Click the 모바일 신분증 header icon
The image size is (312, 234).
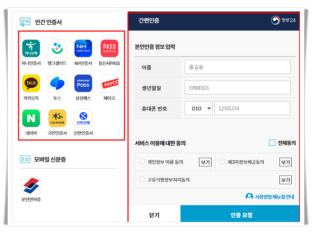tap(25, 159)
